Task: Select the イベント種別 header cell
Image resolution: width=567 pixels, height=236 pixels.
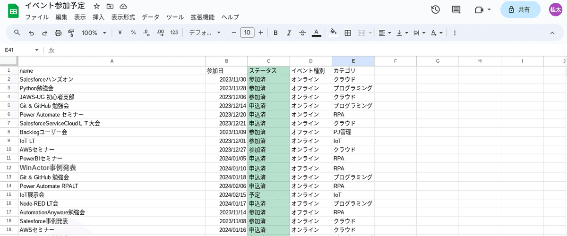Action: [311, 70]
